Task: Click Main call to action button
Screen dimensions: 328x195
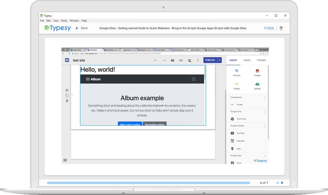Action: click(130, 124)
